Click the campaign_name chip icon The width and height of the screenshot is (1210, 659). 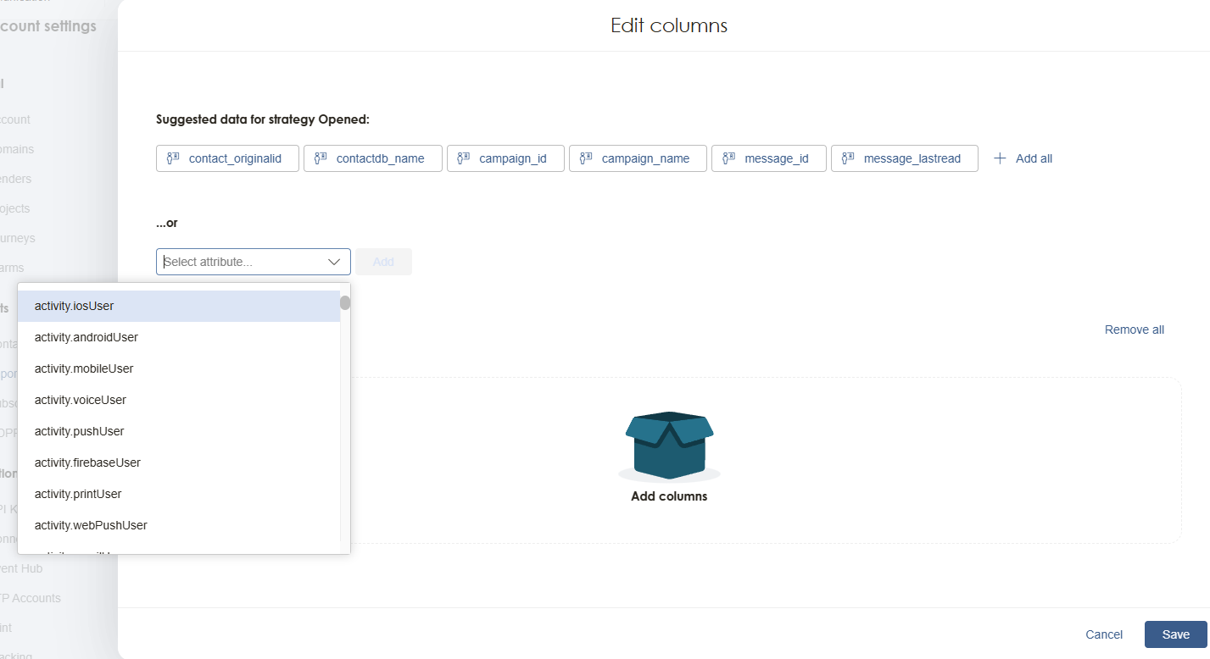(586, 158)
